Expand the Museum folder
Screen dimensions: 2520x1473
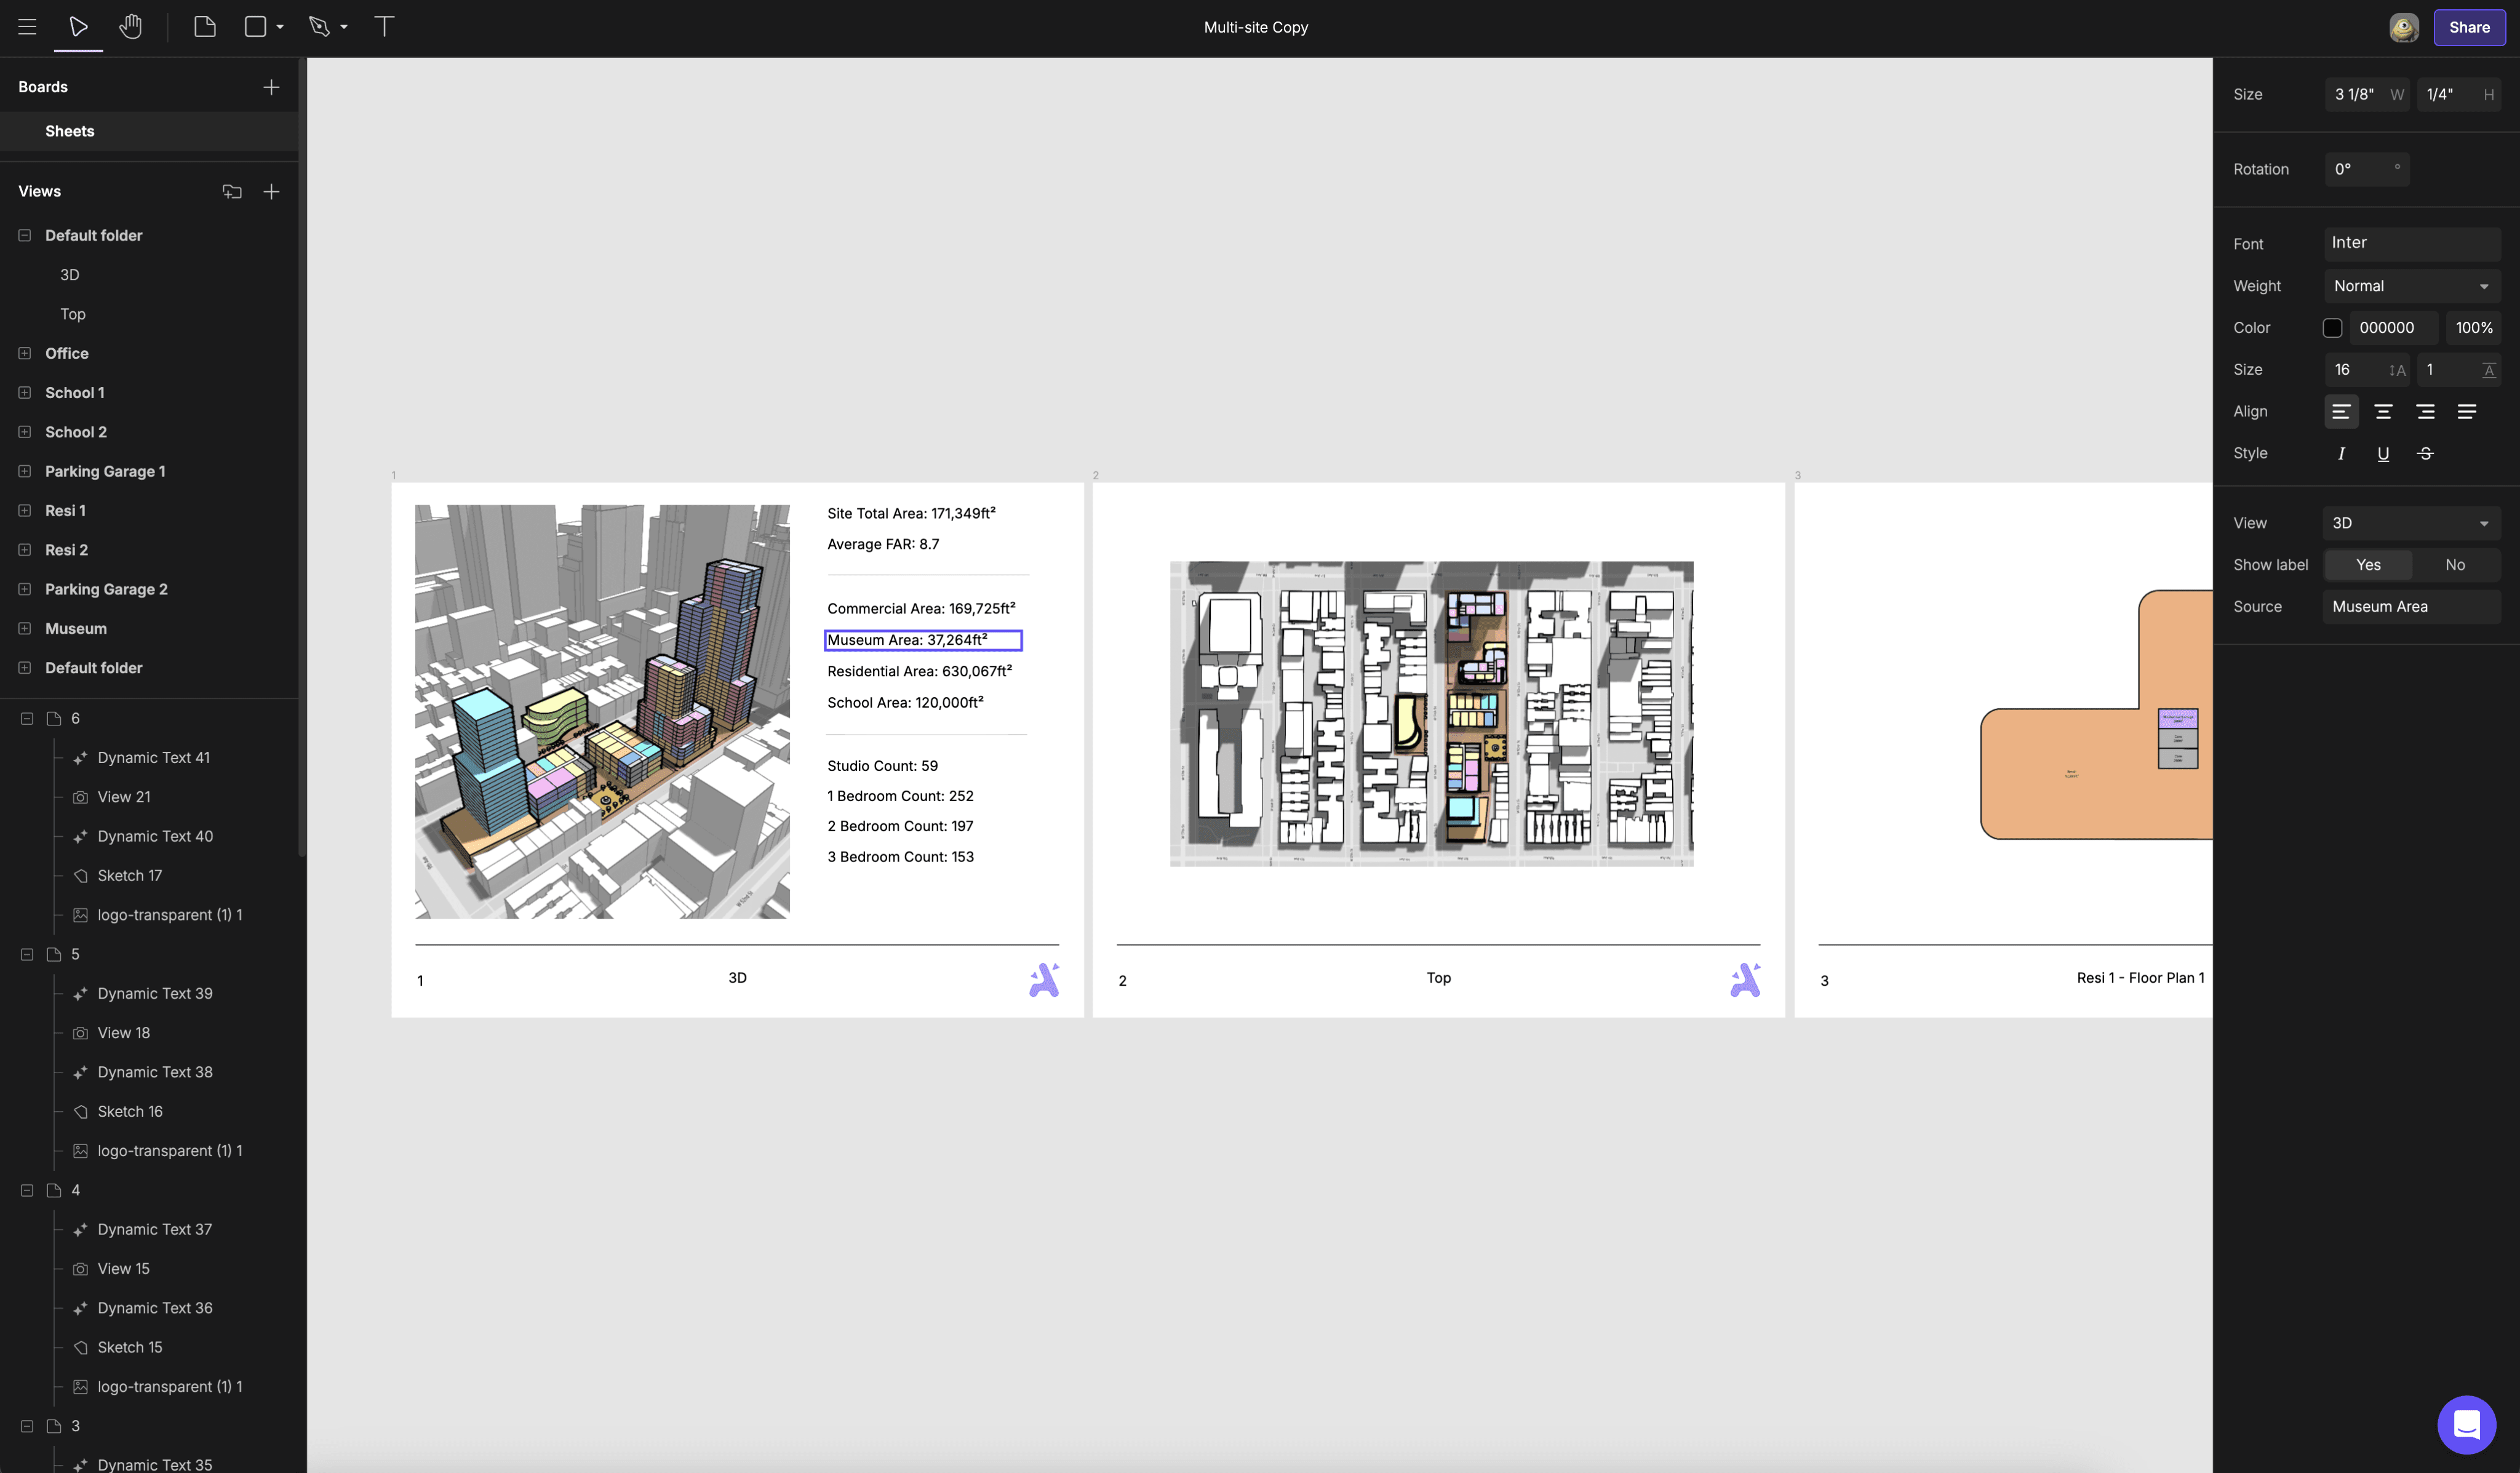click(x=25, y=628)
